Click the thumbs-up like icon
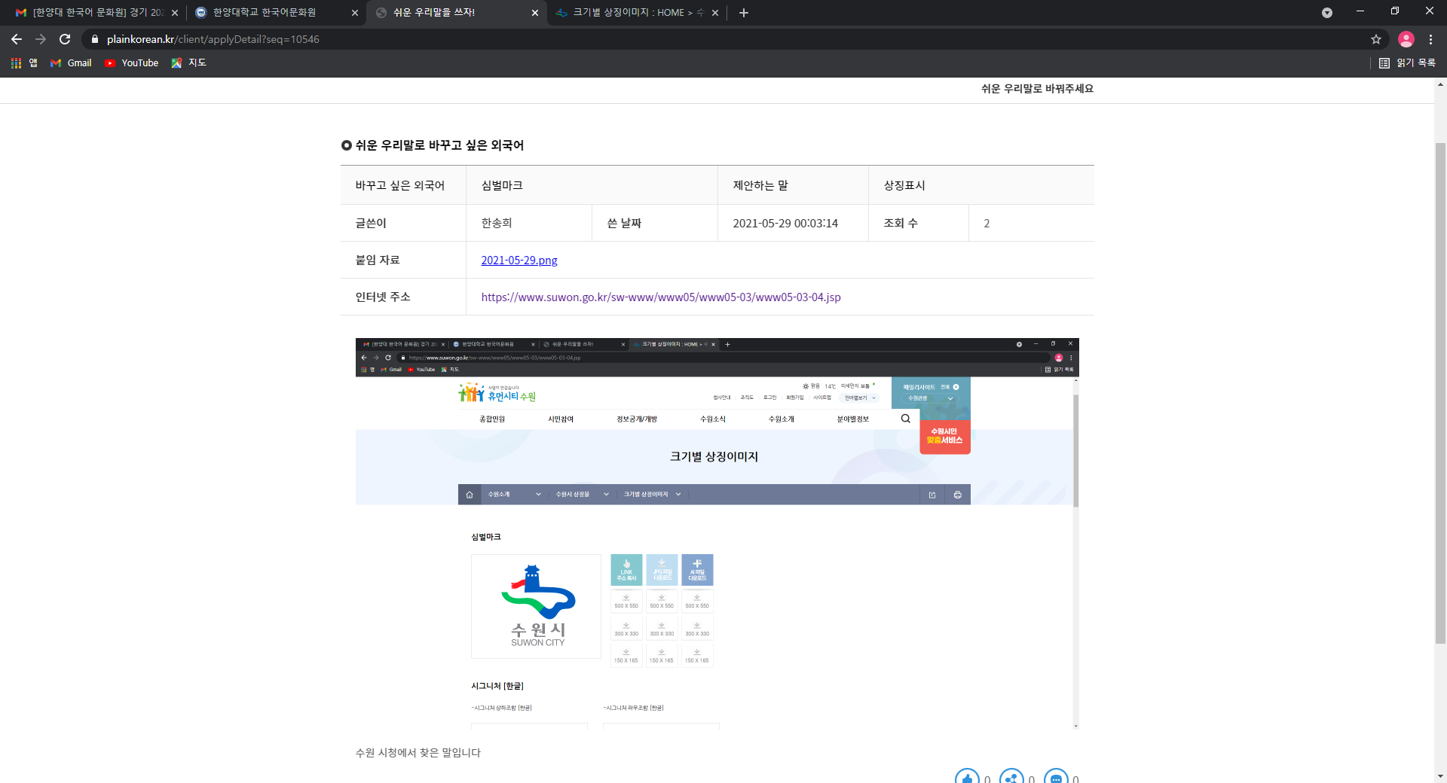Viewport: 1447px width, 783px height. (x=967, y=778)
